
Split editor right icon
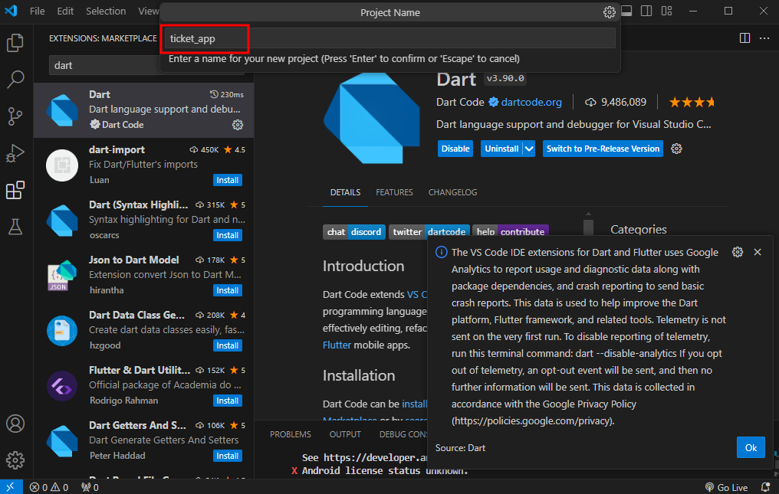click(x=744, y=38)
